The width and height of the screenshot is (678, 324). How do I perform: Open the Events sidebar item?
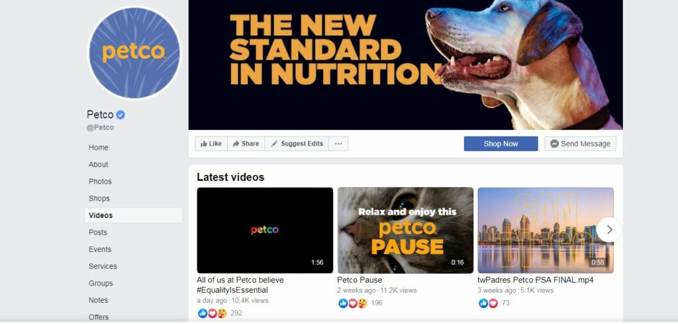click(100, 249)
